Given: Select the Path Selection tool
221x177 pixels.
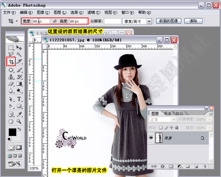Looking at the screenshot, I should point(11,99).
